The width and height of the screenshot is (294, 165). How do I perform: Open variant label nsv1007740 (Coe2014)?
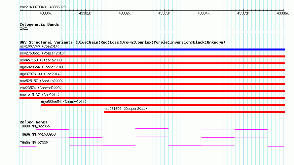coord(40,46)
